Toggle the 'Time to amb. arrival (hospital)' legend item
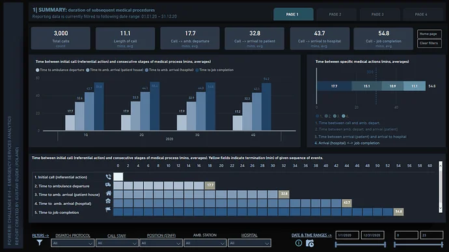 (169, 70)
